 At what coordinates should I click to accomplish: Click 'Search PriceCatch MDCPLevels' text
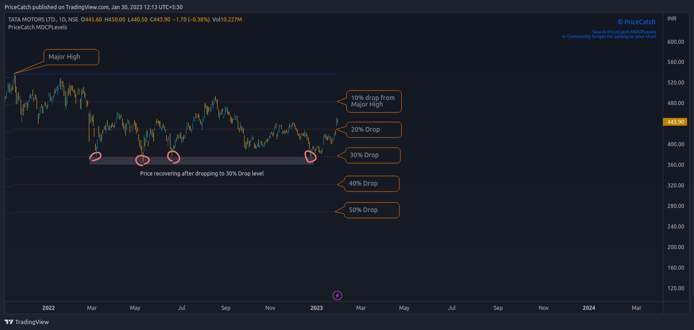[624, 32]
